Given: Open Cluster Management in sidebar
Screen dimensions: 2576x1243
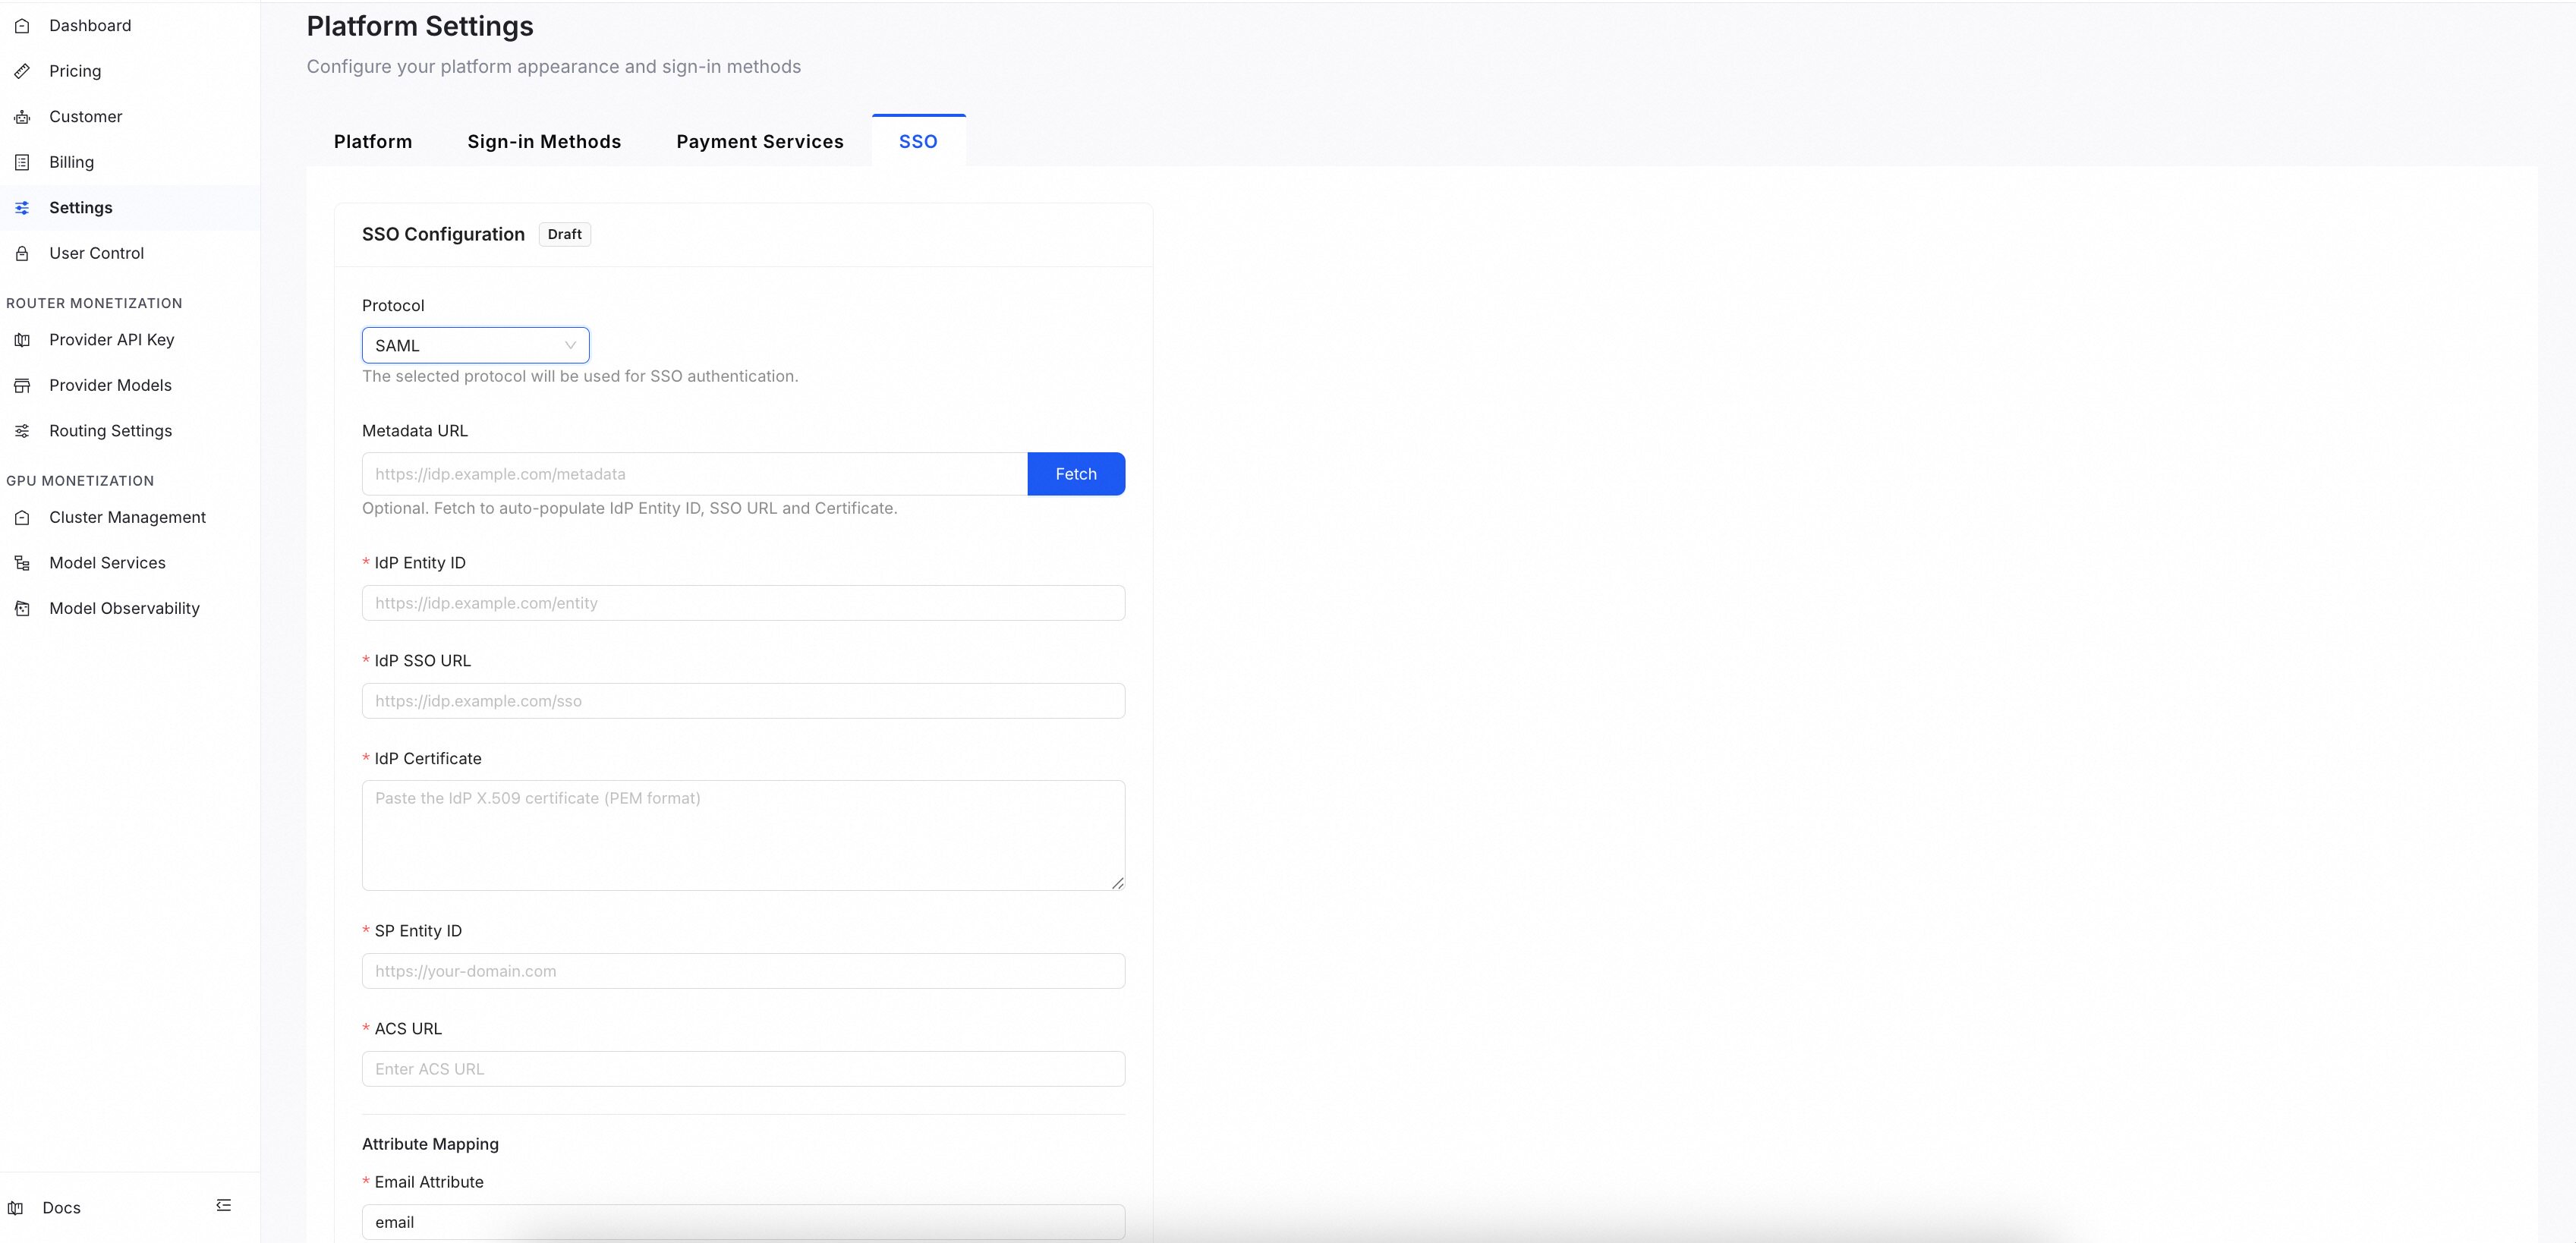Looking at the screenshot, I should 130,518.
